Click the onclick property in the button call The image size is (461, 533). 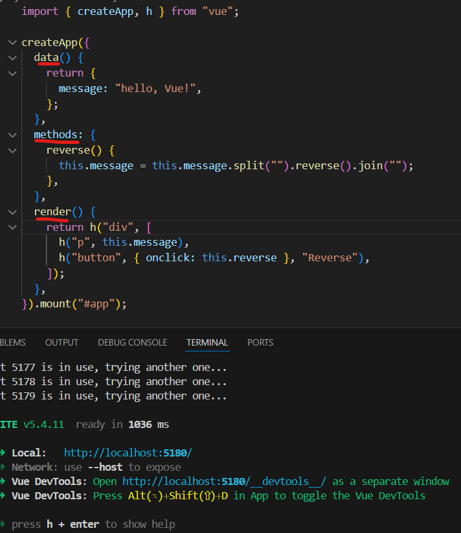pos(168,257)
